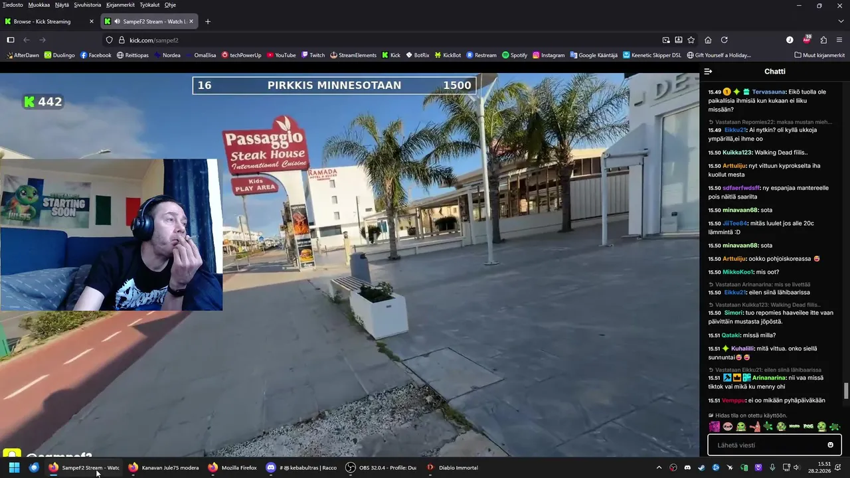
Task: Switch to OBS 32.0.4 taskbar window
Action: [381, 467]
